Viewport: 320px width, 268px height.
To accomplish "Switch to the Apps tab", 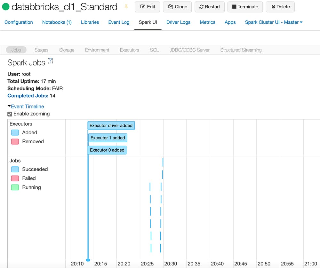I will (230, 22).
